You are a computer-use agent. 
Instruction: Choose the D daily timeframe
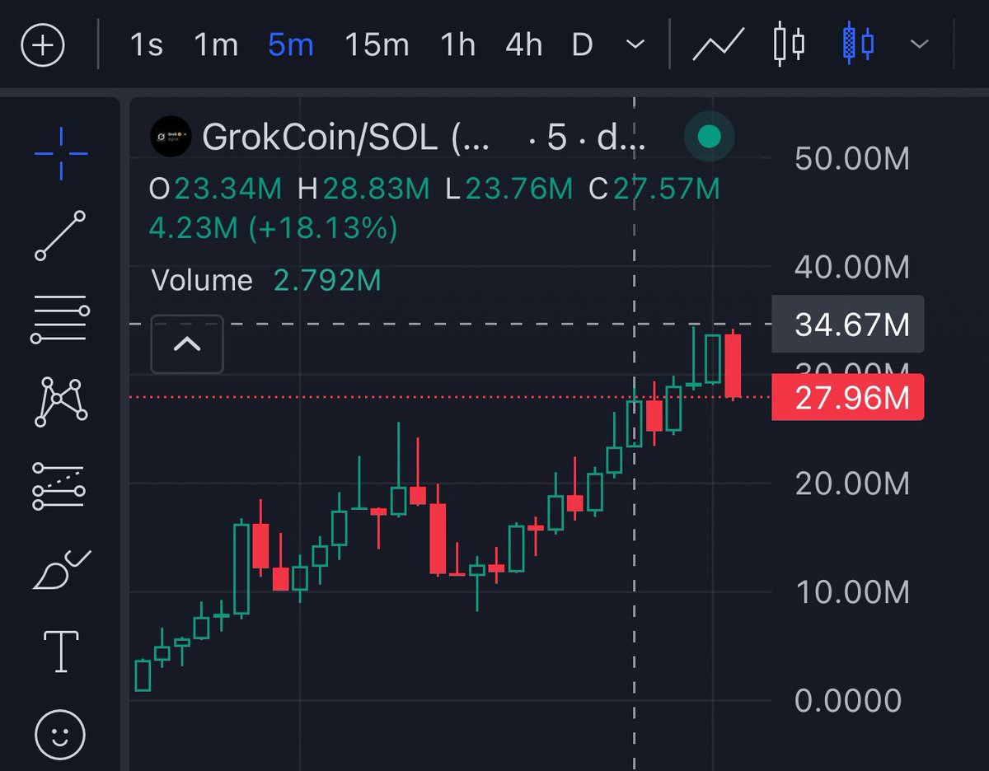583,45
